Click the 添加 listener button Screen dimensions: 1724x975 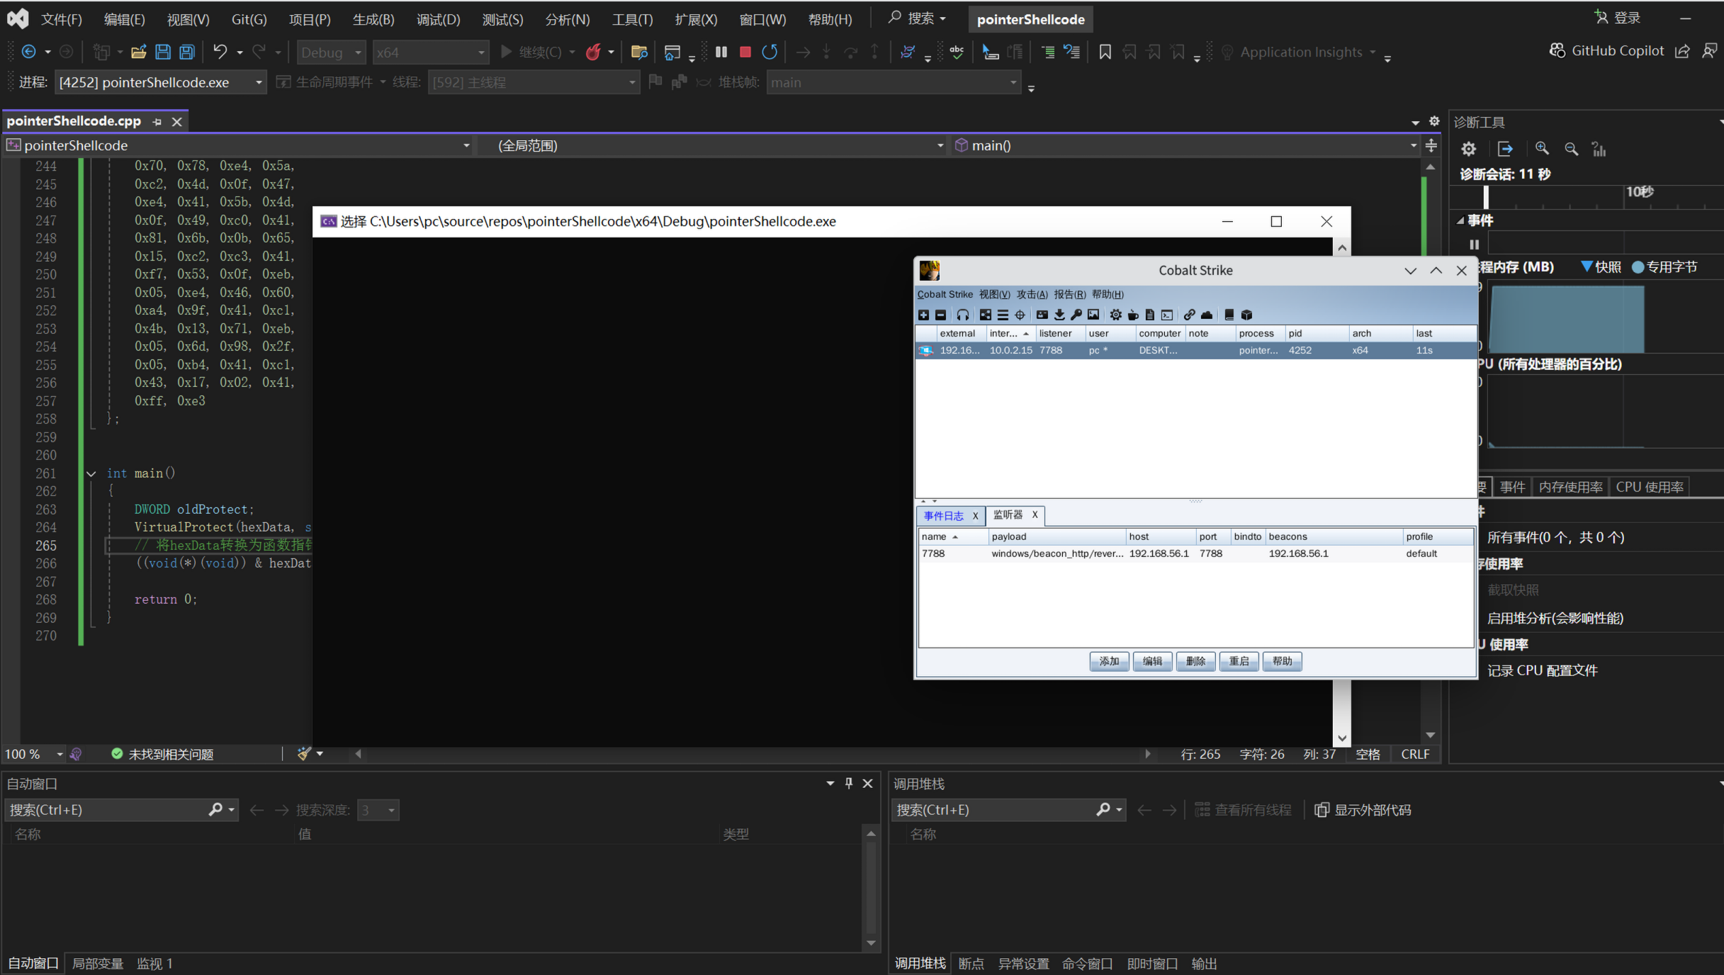[x=1109, y=661]
